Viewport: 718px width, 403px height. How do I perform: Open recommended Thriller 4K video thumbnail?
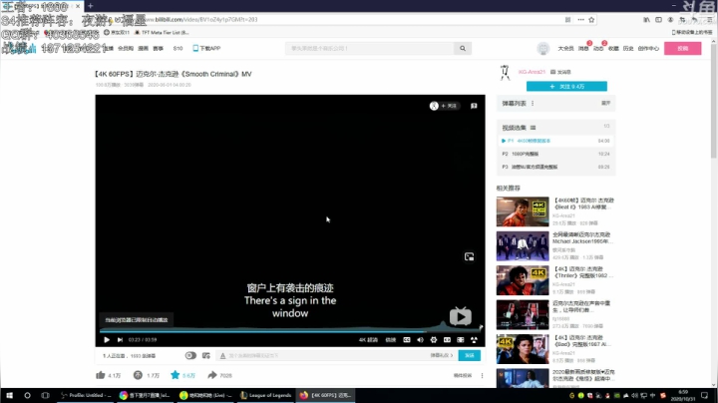(523, 280)
